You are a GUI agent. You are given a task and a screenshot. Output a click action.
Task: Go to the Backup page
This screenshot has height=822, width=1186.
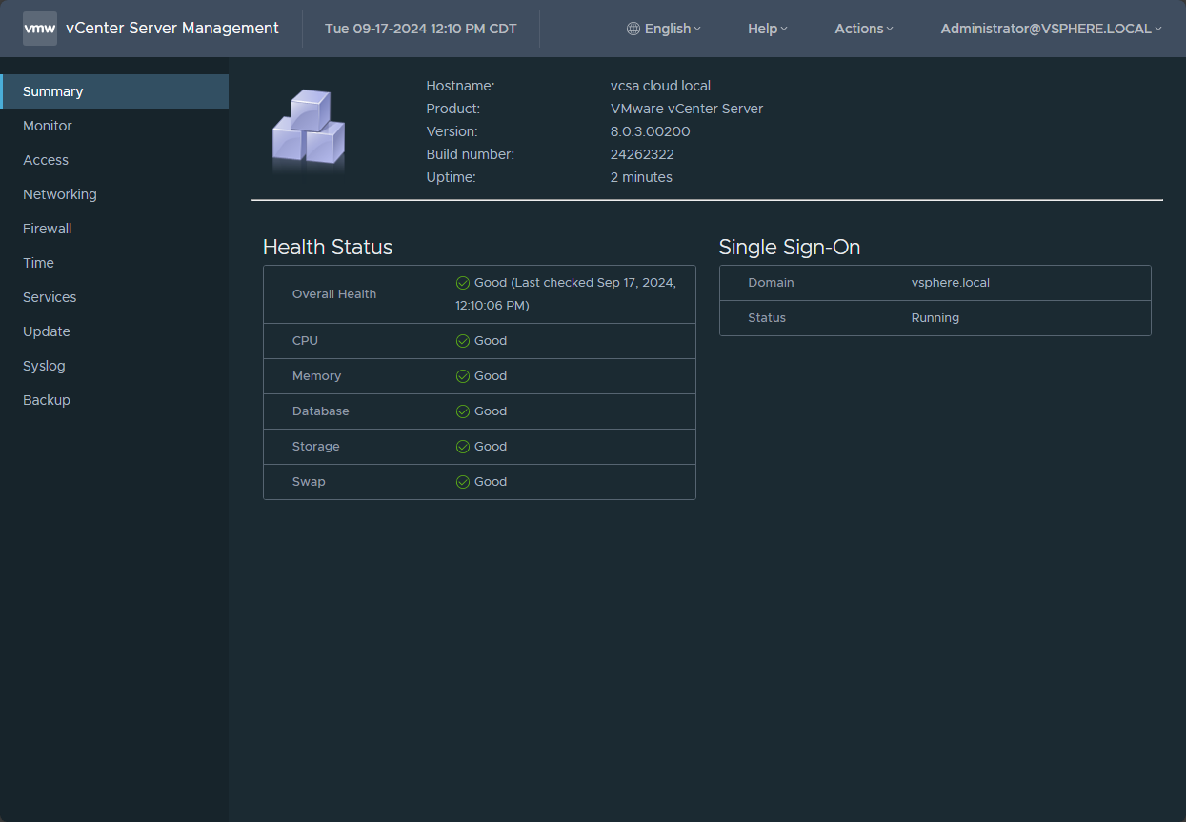[x=114, y=400]
